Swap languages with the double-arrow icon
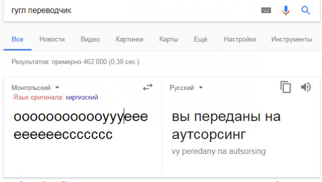 point(147,87)
